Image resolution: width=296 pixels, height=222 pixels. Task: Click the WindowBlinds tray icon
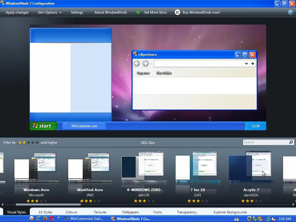[260, 219]
